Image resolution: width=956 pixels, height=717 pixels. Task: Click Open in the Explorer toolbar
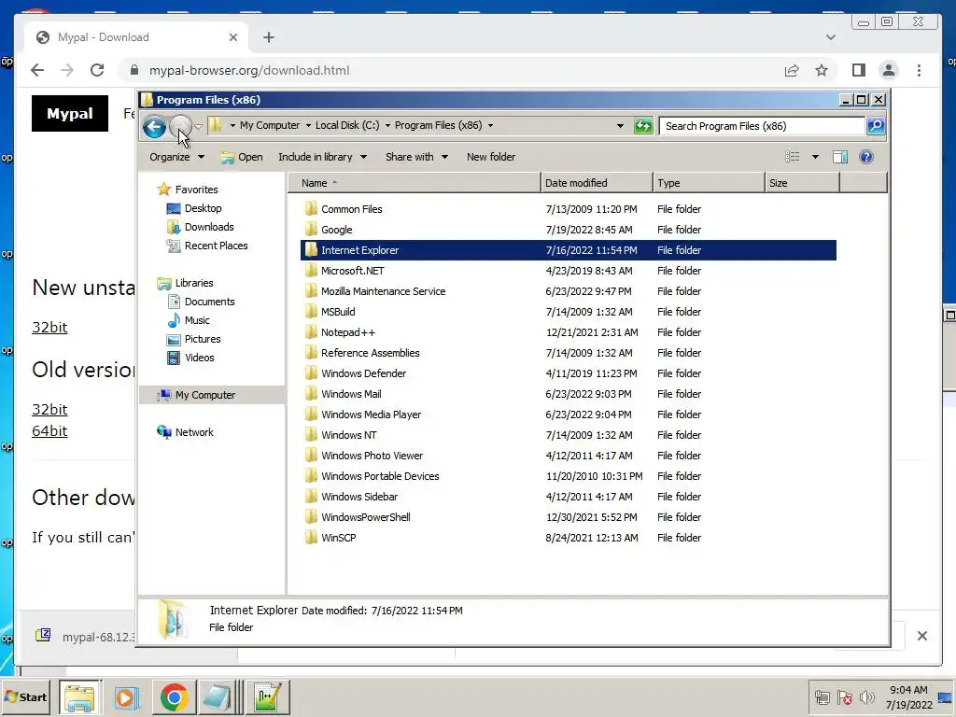[242, 157]
